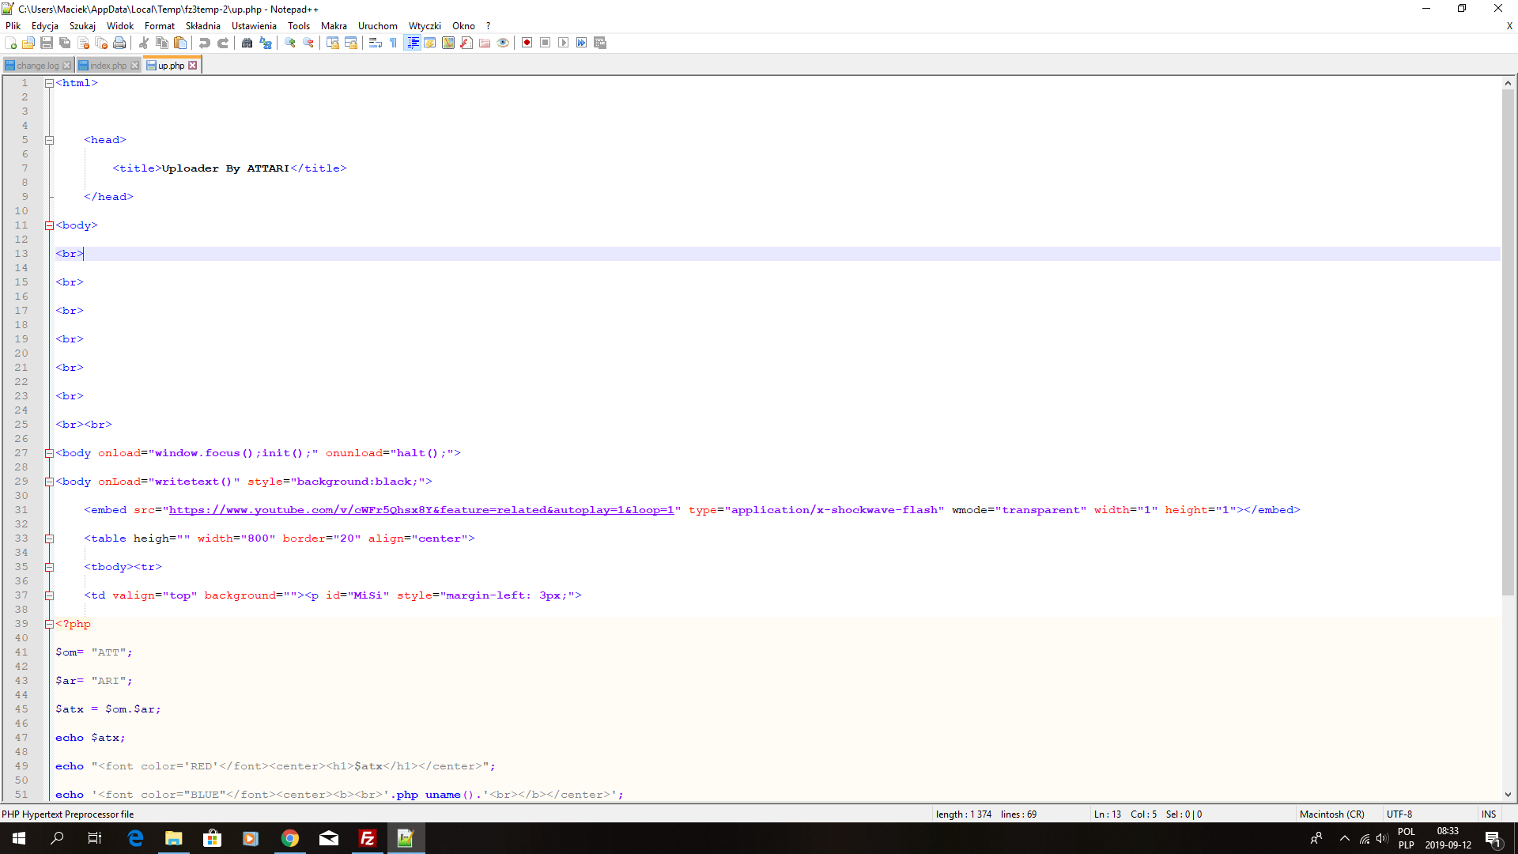Click the YouTube URL link in embed tag
The width and height of the screenshot is (1518, 854).
coord(421,510)
